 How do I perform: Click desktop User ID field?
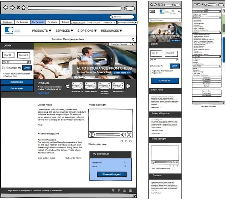point(8,55)
